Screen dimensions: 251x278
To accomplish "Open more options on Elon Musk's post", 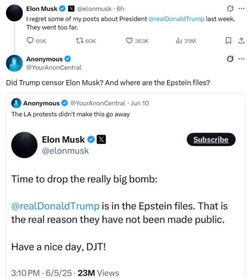I will [241, 9].
